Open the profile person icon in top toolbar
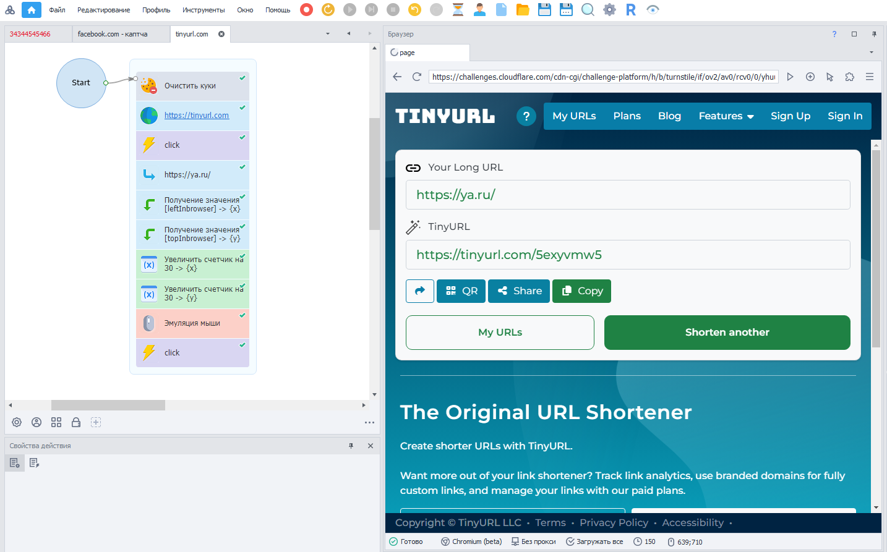887x552 pixels. coord(479,9)
